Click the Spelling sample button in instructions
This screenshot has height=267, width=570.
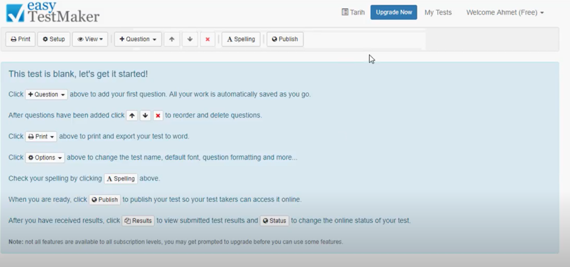(121, 179)
